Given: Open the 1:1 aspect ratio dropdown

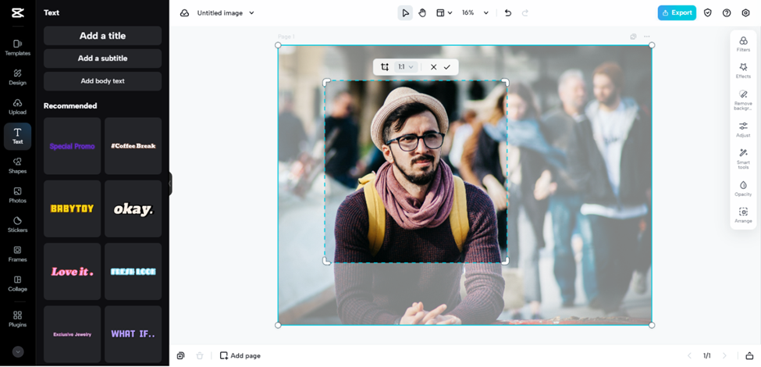Looking at the screenshot, I should pyautogui.click(x=406, y=67).
